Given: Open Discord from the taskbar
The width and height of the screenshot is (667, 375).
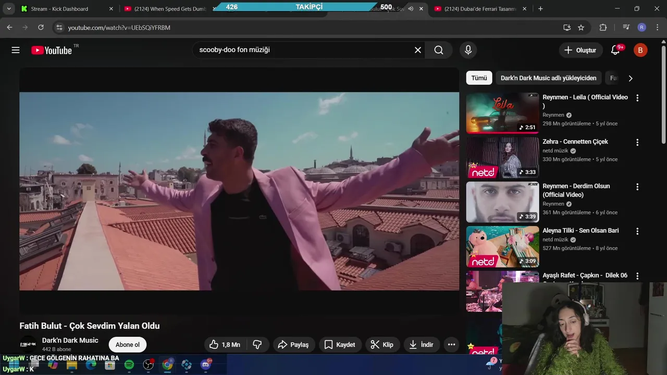Looking at the screenshot, I should click(x=205, y=365).
